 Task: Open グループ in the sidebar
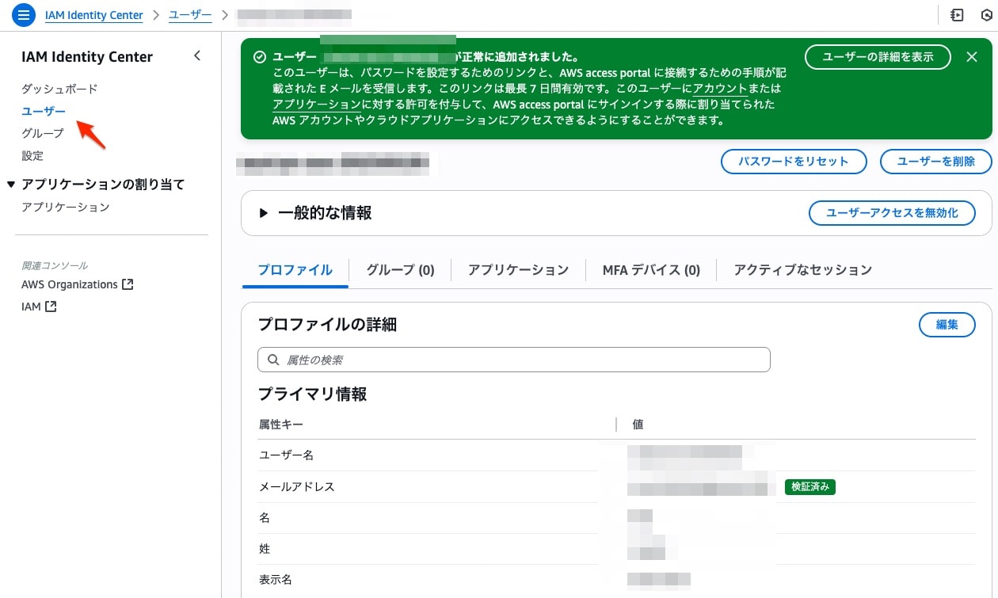tap(43, 133)
